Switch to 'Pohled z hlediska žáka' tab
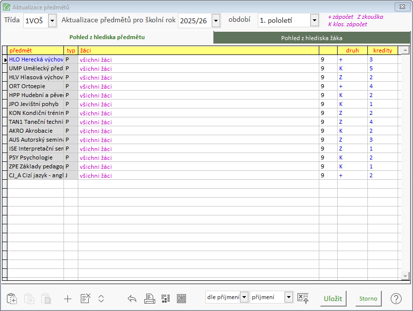Screen dimensions: 413x311 [311, 38]
